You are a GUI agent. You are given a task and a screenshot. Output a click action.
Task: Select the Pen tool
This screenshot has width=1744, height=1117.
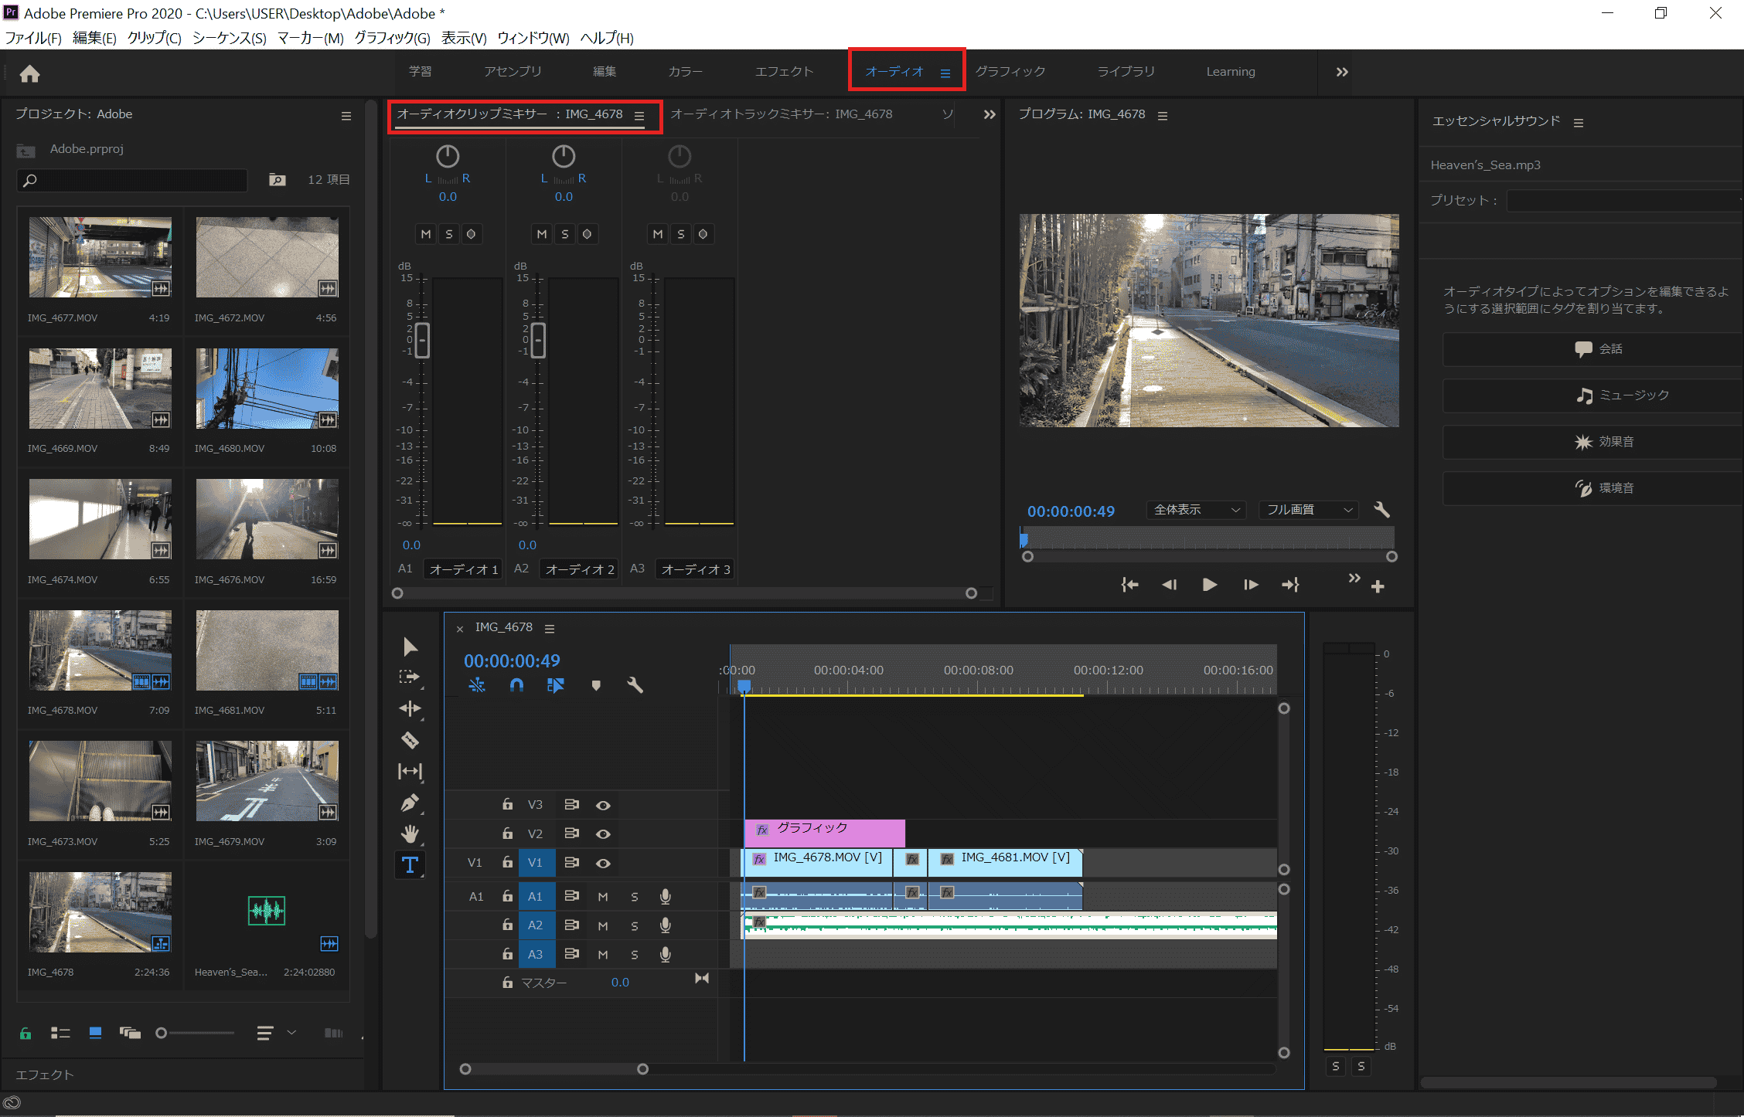[x=410, y=803]
